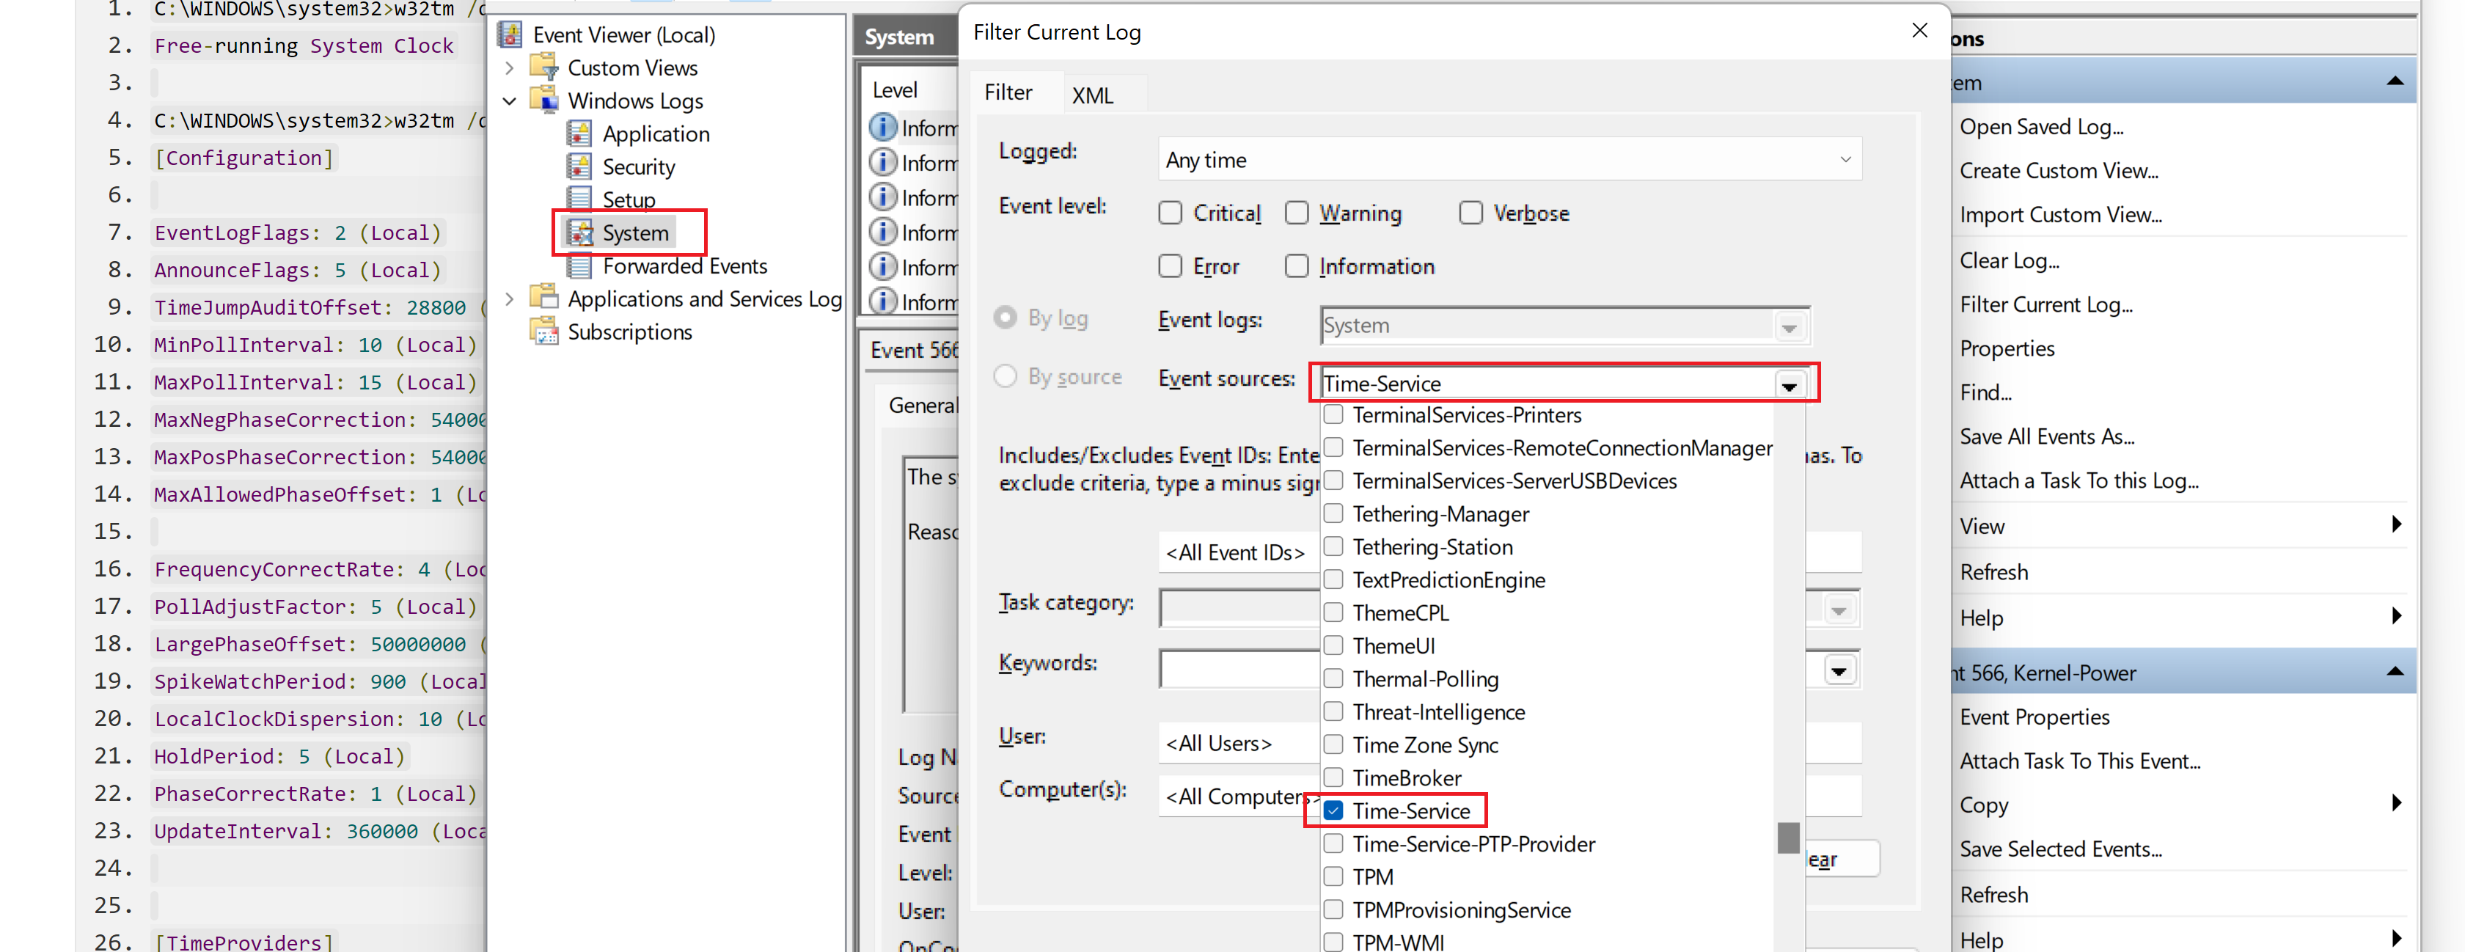Select the Filter tab

coord(1007,92)
